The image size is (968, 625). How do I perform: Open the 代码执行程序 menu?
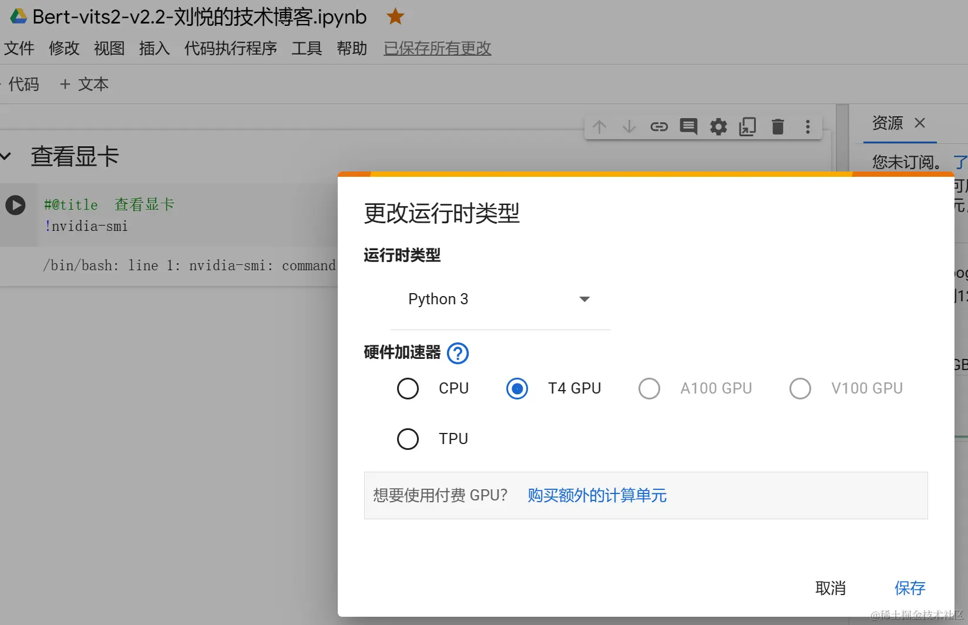(231, 48)
